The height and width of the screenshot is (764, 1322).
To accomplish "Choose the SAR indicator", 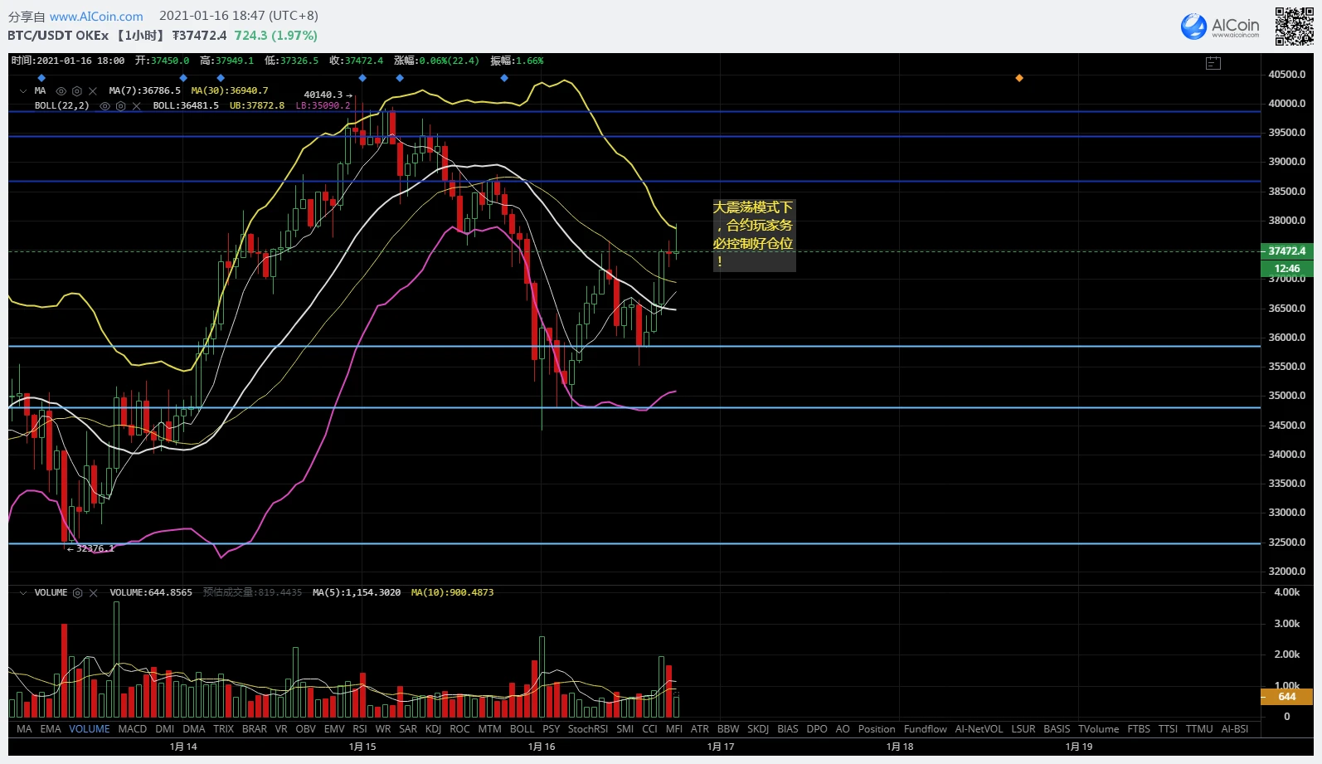I will [408, 729].
